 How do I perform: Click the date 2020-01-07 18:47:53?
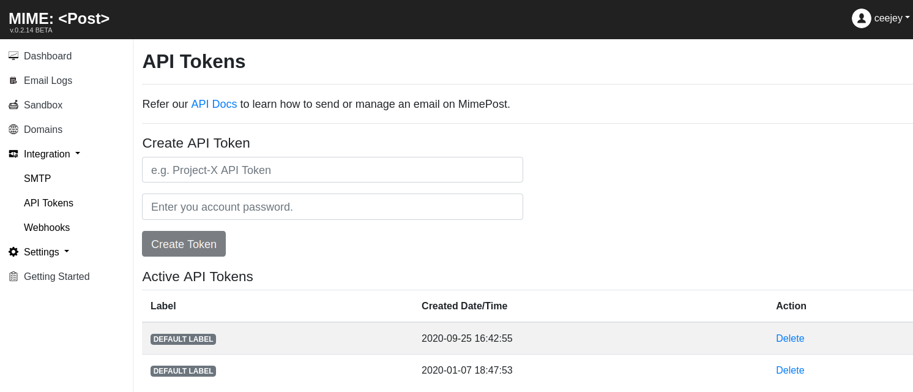(467, 370)
